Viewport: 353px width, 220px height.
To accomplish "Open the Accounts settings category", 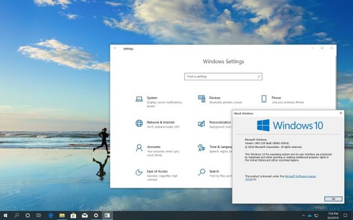I will [153, 147].
